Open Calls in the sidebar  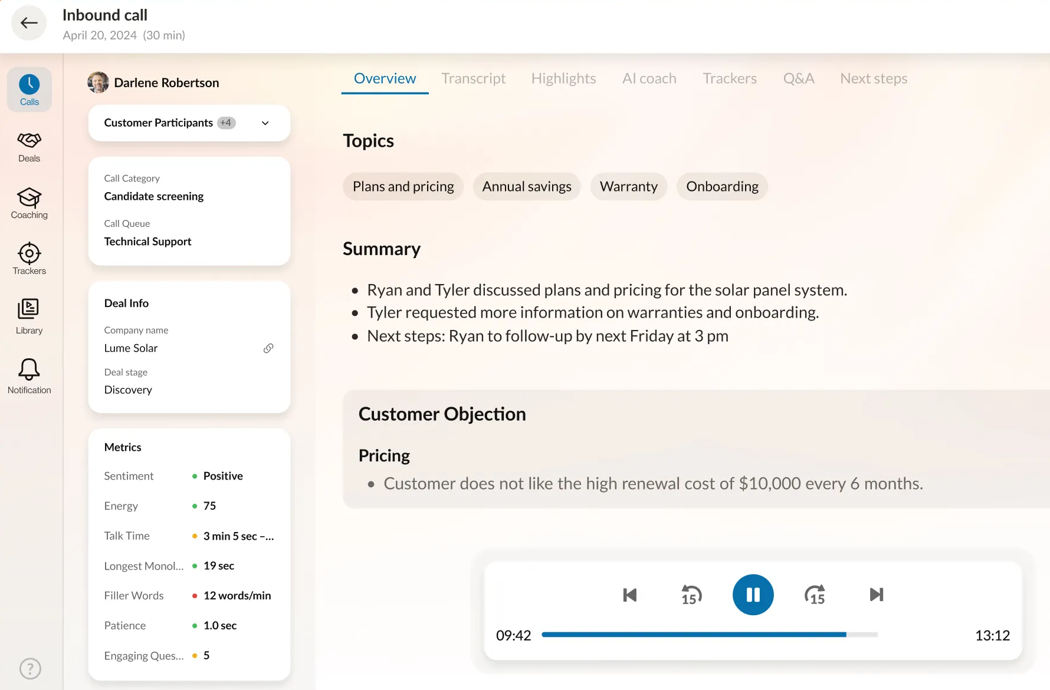29,90
